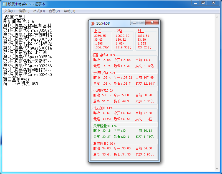The image size is (222, 174).
Task: Click the line 第1只股票代码=sz002074
Action: (x=27, y=30)
